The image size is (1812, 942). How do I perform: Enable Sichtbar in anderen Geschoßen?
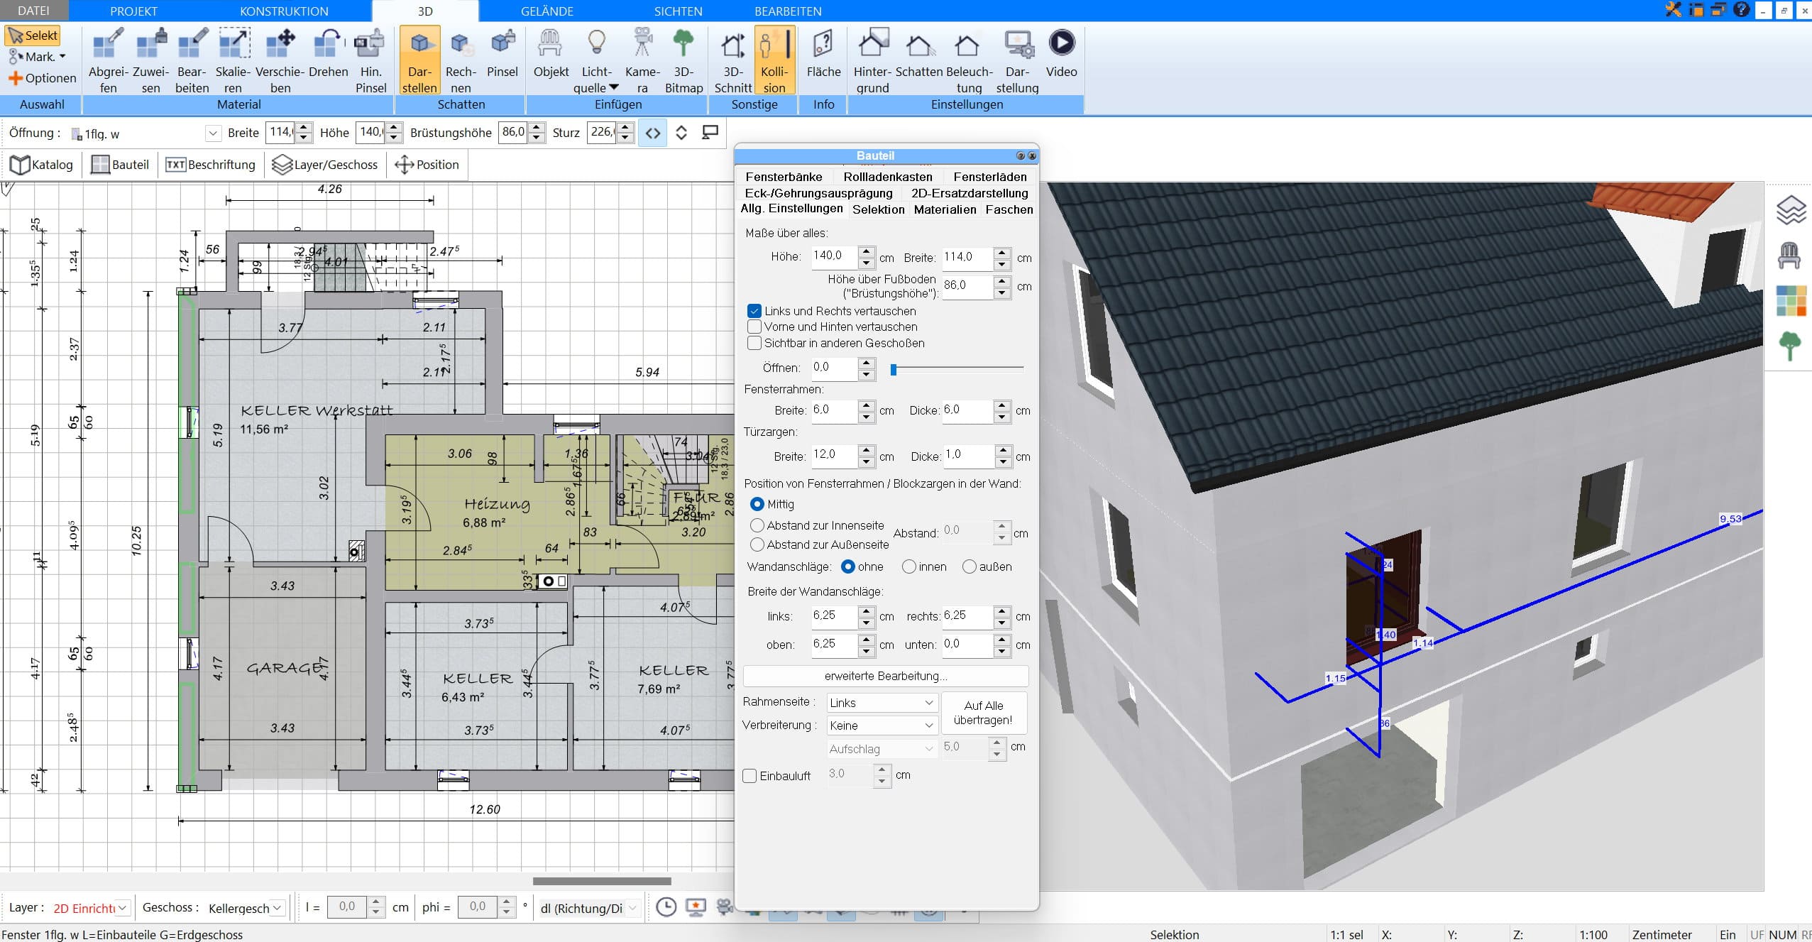(754, 343)
